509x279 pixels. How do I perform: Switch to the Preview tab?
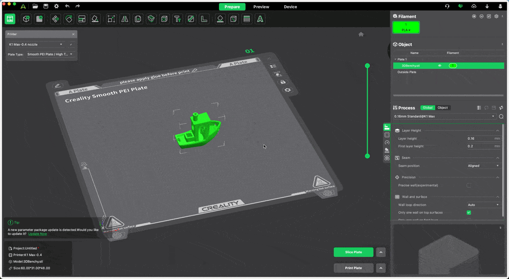click(x=261, y=7)
